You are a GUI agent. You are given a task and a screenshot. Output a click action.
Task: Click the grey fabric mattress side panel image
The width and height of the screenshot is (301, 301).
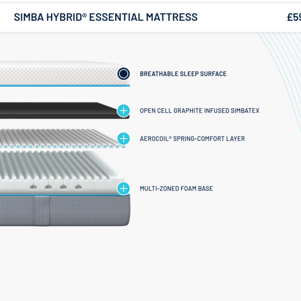[x=65, y=210]
